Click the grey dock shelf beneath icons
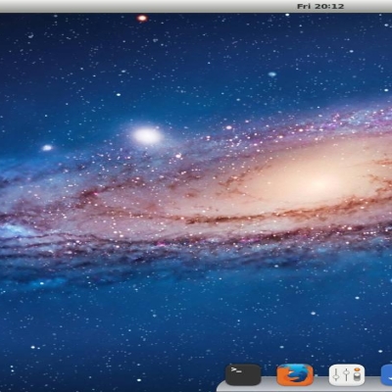The width and height of the screenshot is (392, 392). tap(304, 387)
